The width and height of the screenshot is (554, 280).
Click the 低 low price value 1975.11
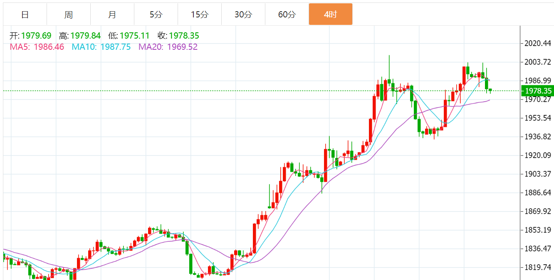coord(134,36)
